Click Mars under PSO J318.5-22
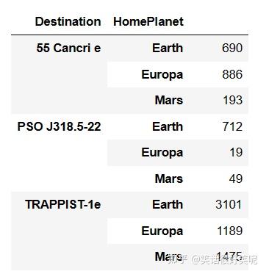266x274 pixels. tap(169, 179)
